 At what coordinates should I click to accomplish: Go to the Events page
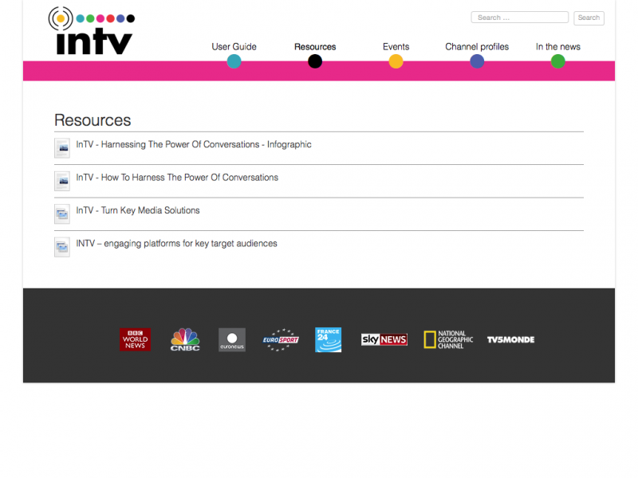coord(396,47)
